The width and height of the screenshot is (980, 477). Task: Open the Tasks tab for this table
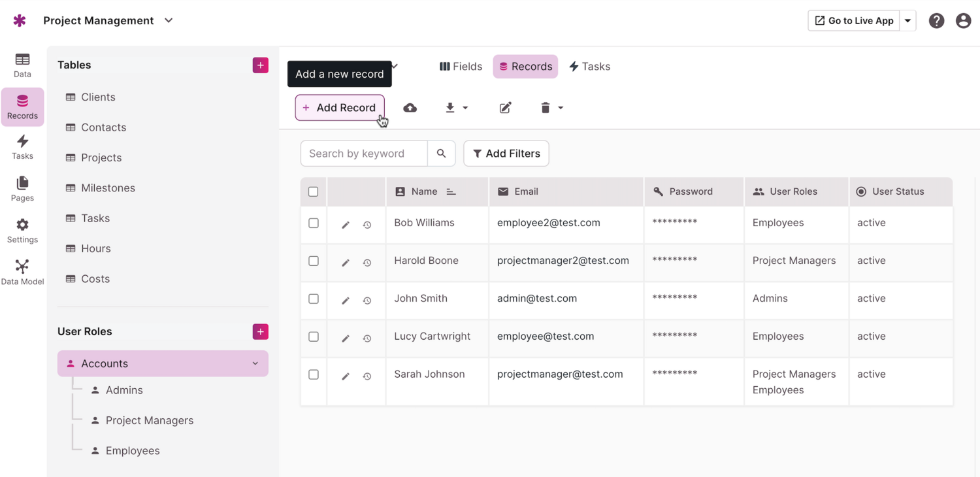(589, 66)
